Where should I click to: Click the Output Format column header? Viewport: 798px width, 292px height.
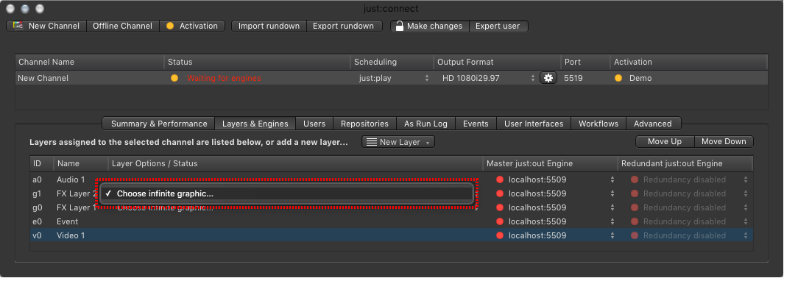[497, 62]
